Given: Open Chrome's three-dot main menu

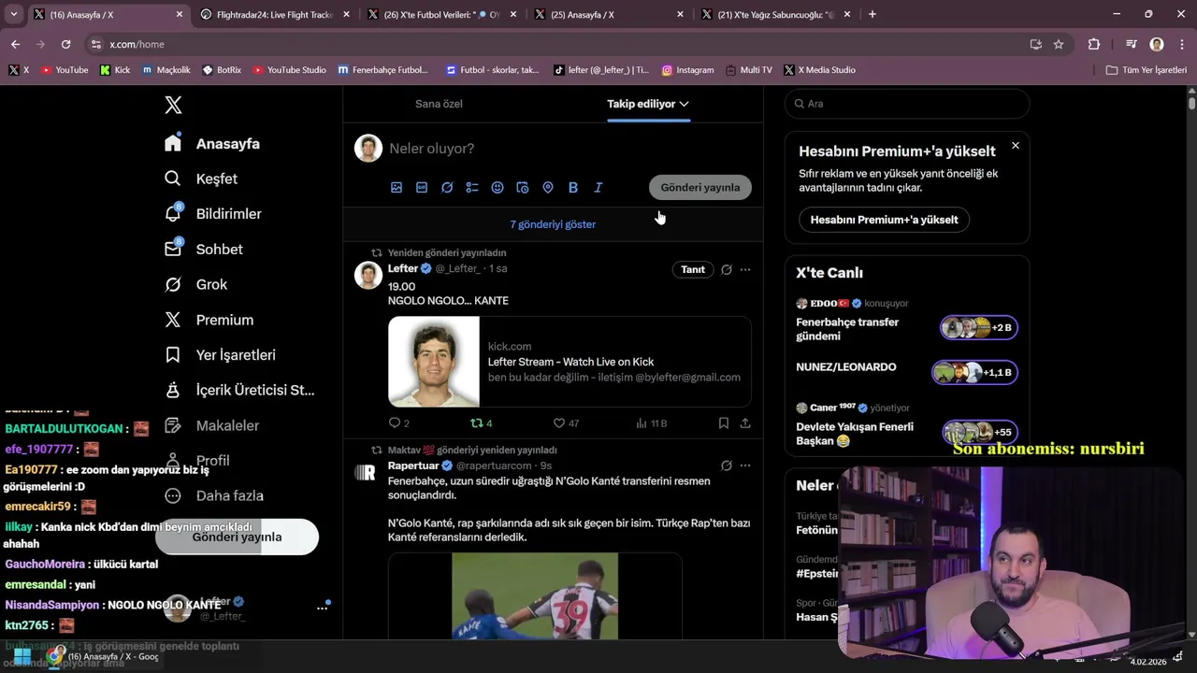Looking at the screenshot, I should pyautogui.click(x=1181, y=44).
